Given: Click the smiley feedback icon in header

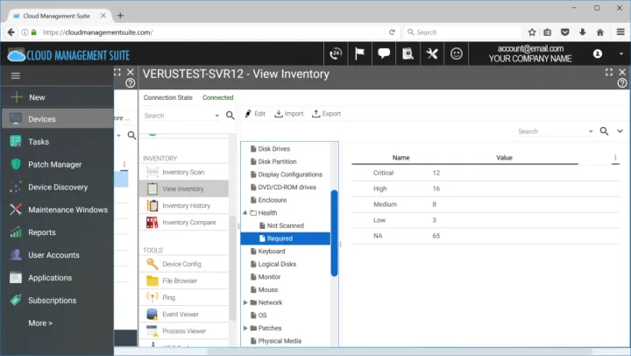Looking at the screenshot, I should coord(456,53).
